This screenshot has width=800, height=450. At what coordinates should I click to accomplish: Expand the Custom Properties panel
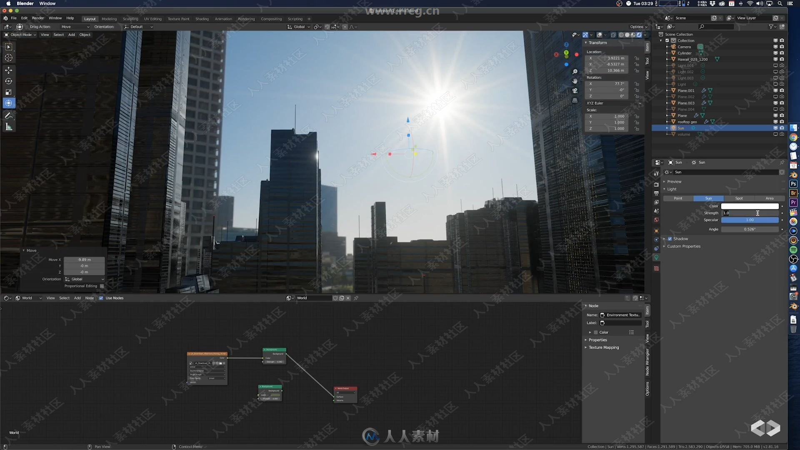tap(683, 246)
